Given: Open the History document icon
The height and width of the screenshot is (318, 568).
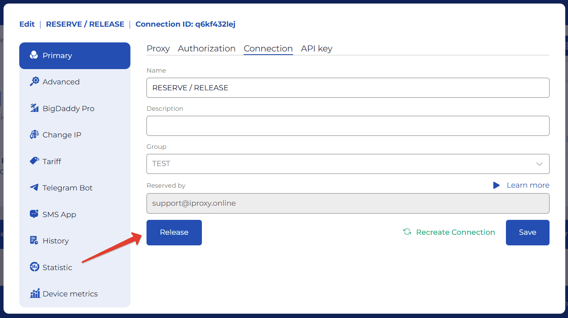Looking at the screenshot, I should (x=35, y=241).
